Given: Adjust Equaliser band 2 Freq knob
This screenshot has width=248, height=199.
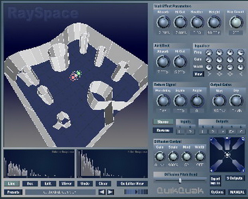Looking at the screenshot, I should tap(219, 53).
